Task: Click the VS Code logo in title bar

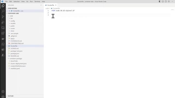Action: tap(2, 1)
